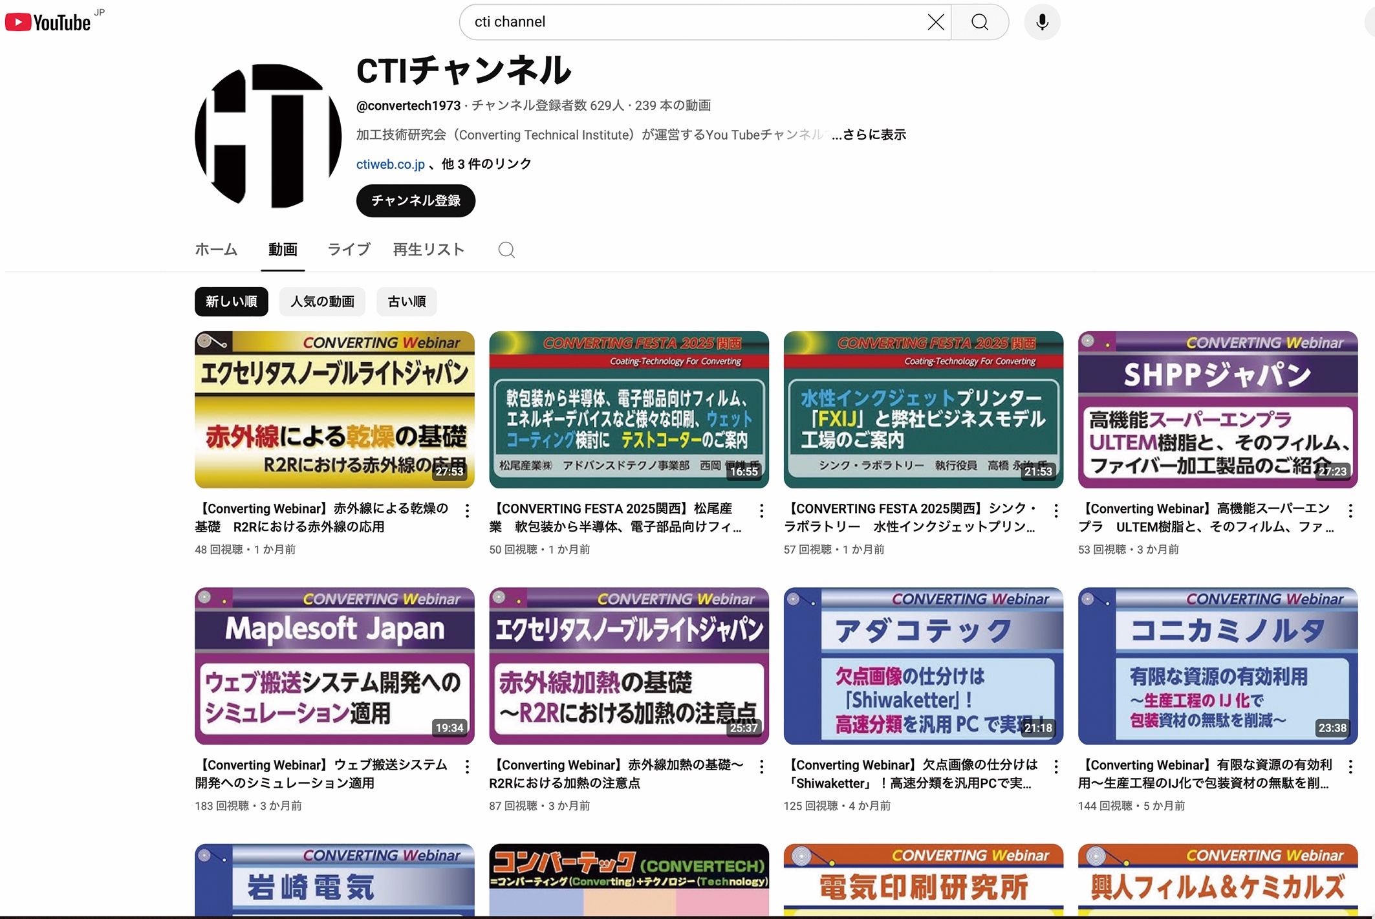
Task: Sort by 古い順 chip
Action: 407,302
